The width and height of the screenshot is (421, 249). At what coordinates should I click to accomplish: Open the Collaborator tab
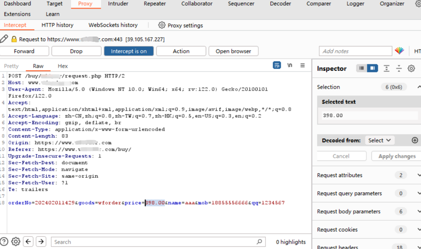197,4
